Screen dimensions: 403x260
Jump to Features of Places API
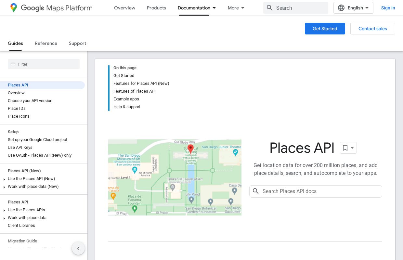click(134, 91)
